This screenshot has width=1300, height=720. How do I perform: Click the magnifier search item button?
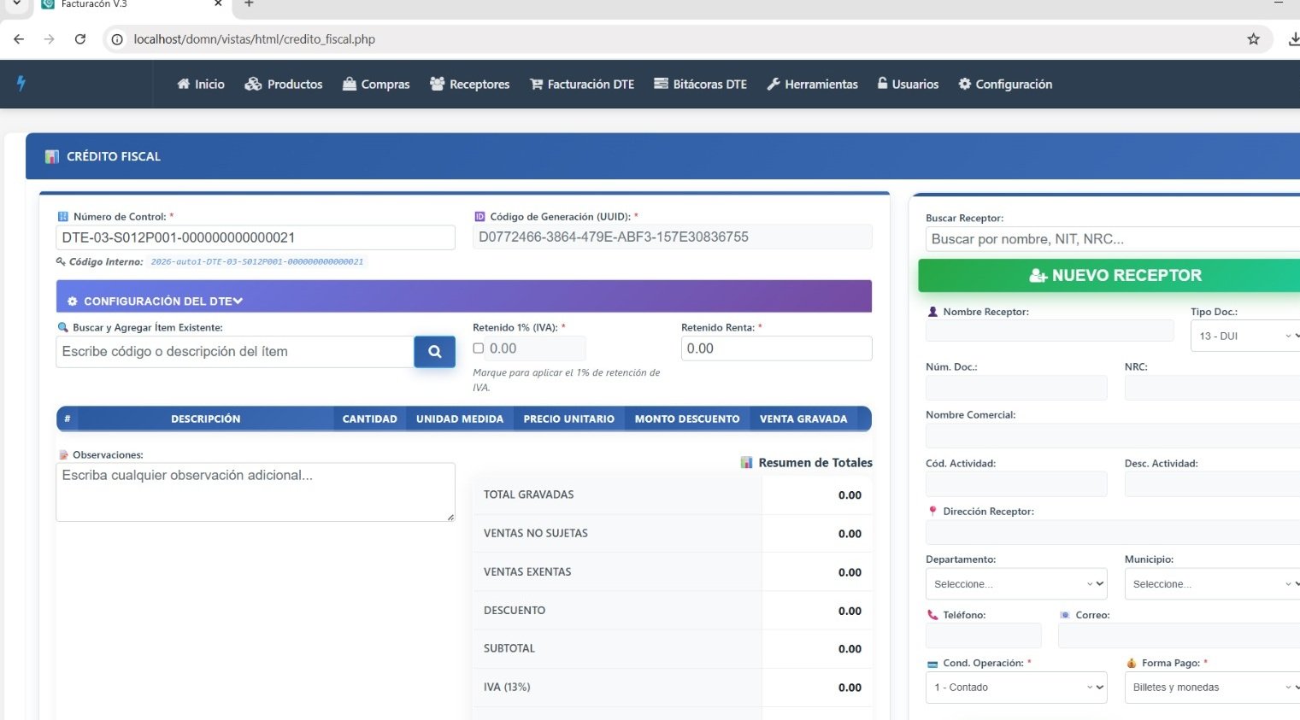click(434, 351)
